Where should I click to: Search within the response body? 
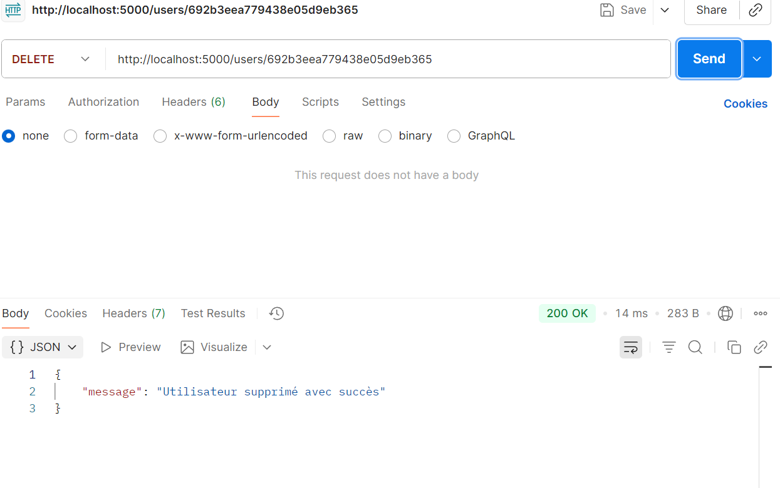(x=695, y=347)
